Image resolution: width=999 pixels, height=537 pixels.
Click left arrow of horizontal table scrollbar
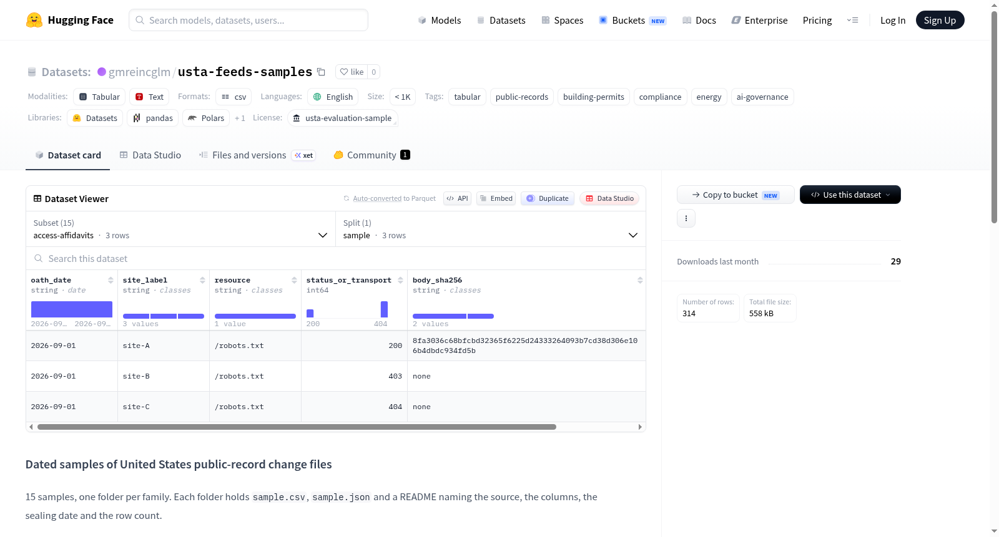coord(31,427)
